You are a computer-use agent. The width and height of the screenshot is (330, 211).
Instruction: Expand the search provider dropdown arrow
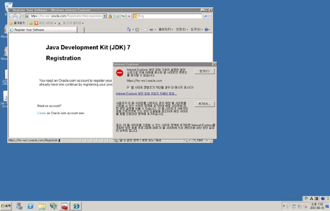pyautogui.click(x=210, y=16)
